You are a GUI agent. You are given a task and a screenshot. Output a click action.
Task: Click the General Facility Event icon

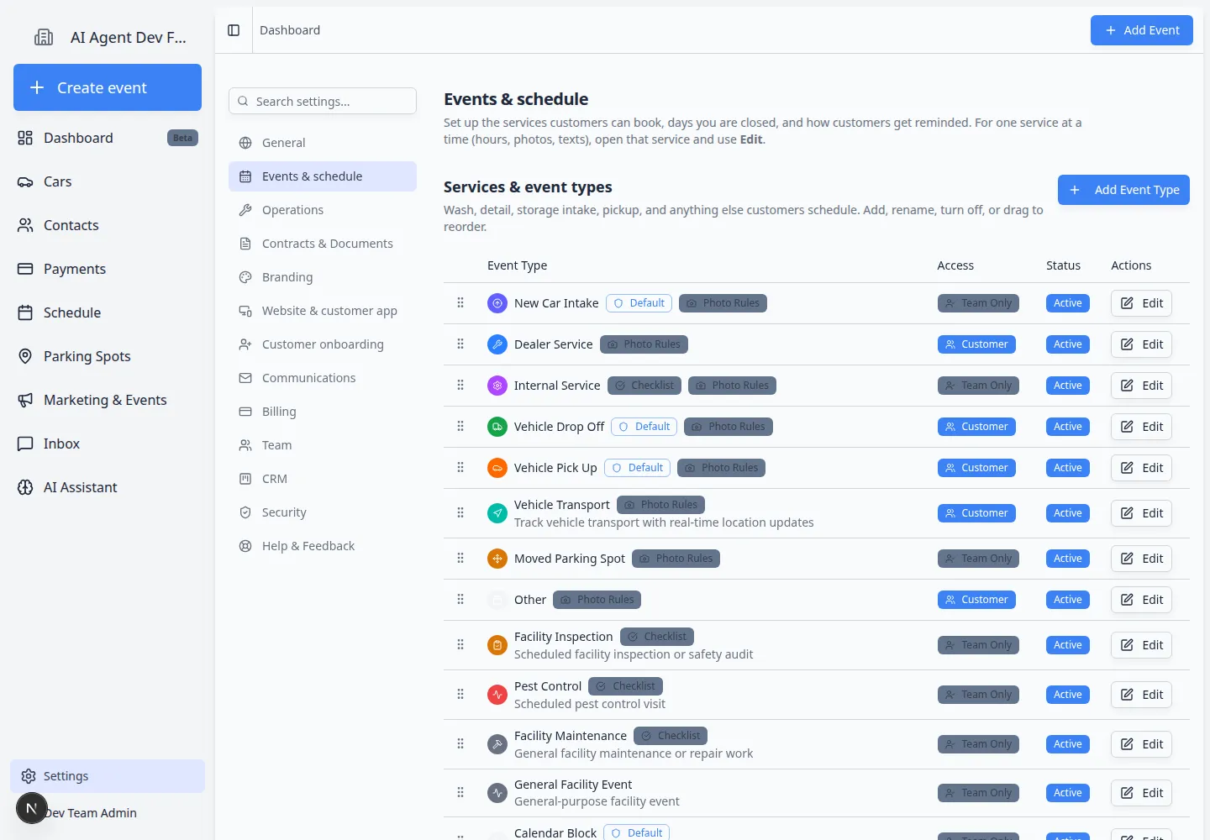pyautogui.click(x=497, y=793)
